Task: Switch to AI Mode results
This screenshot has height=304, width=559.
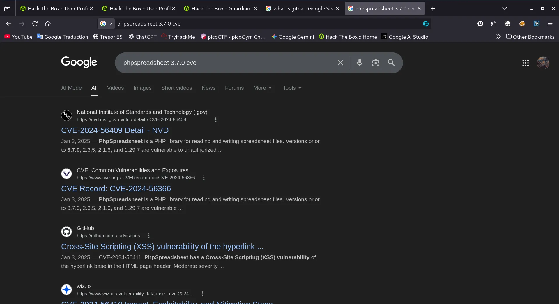Action: 71,88
